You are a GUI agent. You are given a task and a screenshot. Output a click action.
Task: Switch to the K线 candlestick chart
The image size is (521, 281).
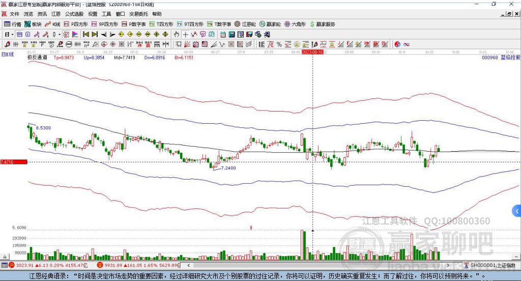52,24
